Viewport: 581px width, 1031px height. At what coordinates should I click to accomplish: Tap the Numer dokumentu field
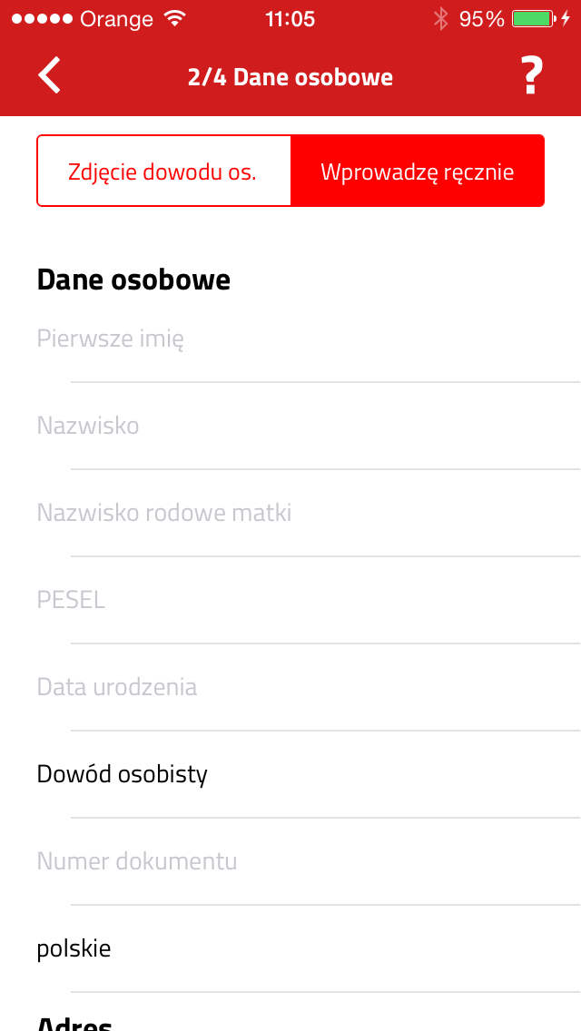click(290, 861)
